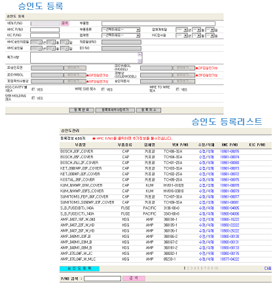
Task: Focus the KIC P/NO input field
Action: 45,35
